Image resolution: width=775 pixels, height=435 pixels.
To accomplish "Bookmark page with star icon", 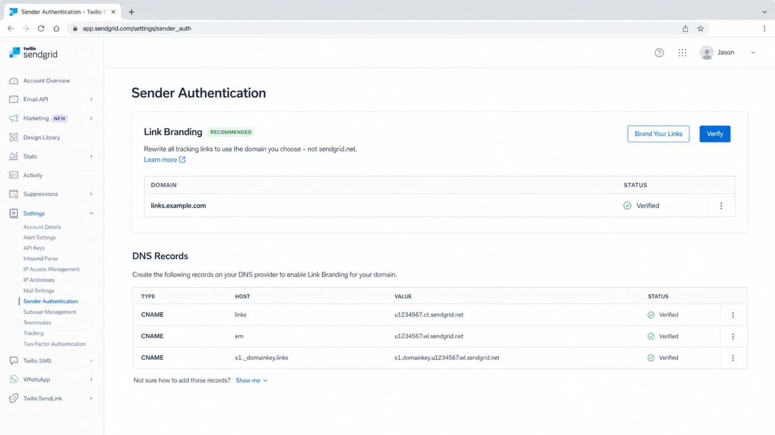I will (x=701, y=29).
